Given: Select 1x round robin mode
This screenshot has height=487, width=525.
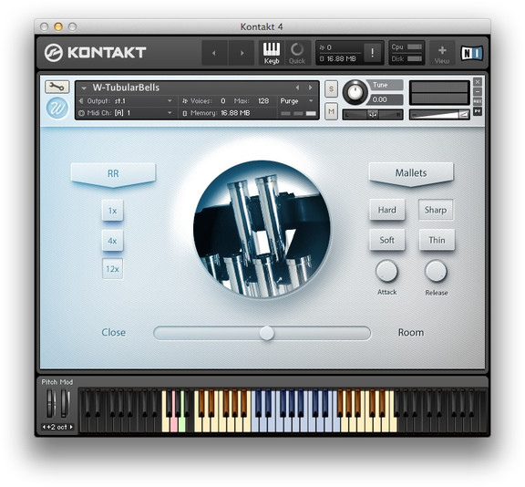Looking at the screenshot, I should (x=112, y=211).
